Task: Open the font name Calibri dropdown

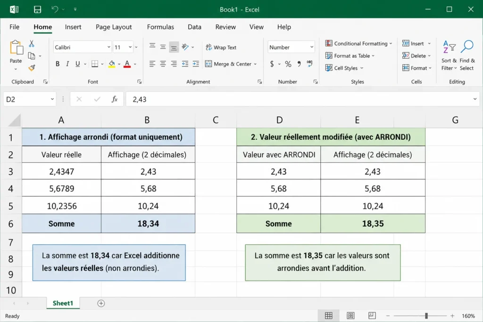Action: pyautogui.click(x=109, y=47)
